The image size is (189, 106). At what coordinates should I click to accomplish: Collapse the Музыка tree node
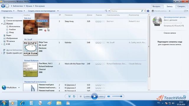2,24
